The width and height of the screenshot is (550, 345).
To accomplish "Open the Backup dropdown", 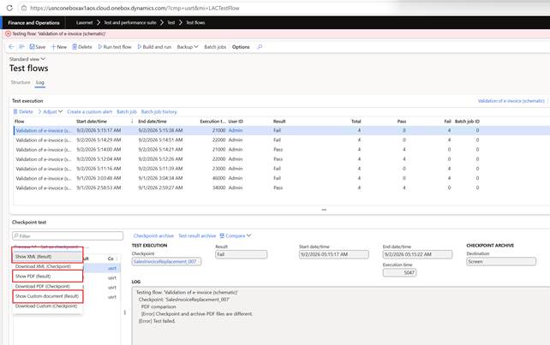I will tap(188, 46).
